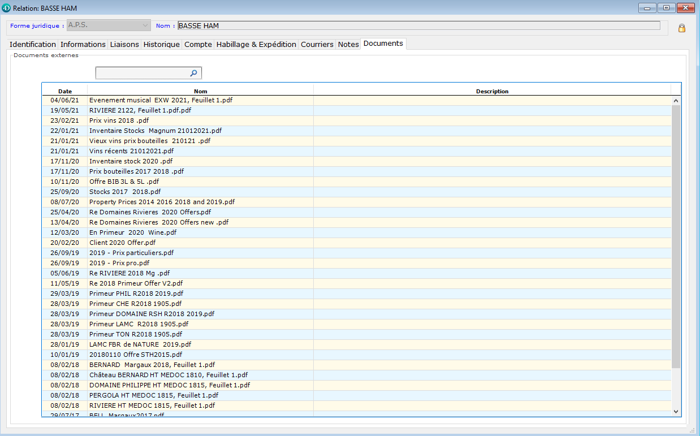Select the Prix vins 2018 .pdf document

tap(119, 120)
